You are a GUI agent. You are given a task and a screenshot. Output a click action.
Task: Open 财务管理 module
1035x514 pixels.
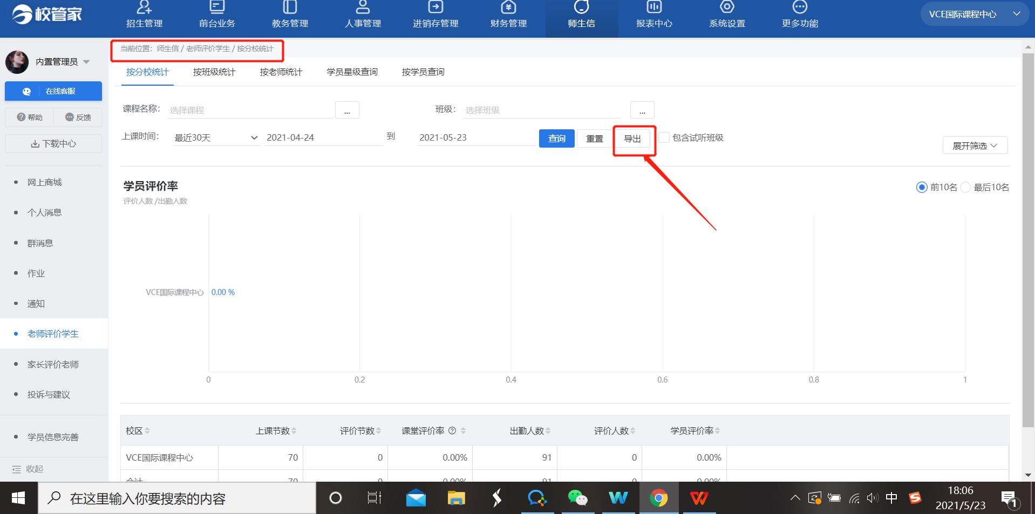[508, 15]
